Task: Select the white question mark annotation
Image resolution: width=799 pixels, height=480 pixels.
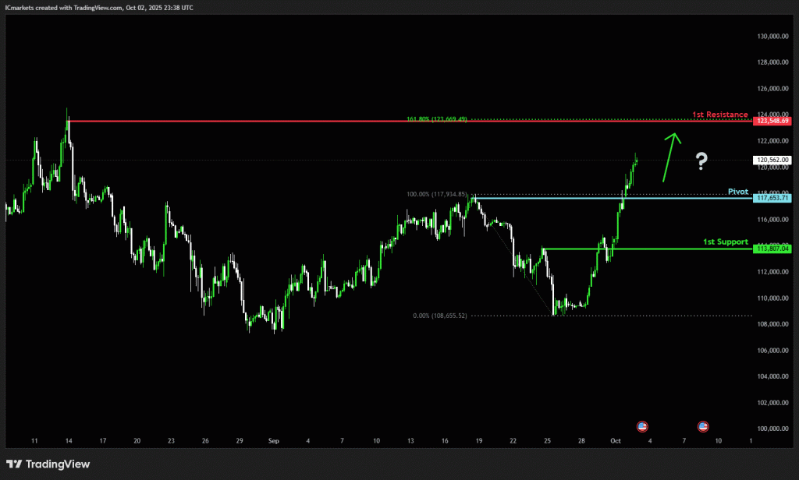Action: point(701,161)
